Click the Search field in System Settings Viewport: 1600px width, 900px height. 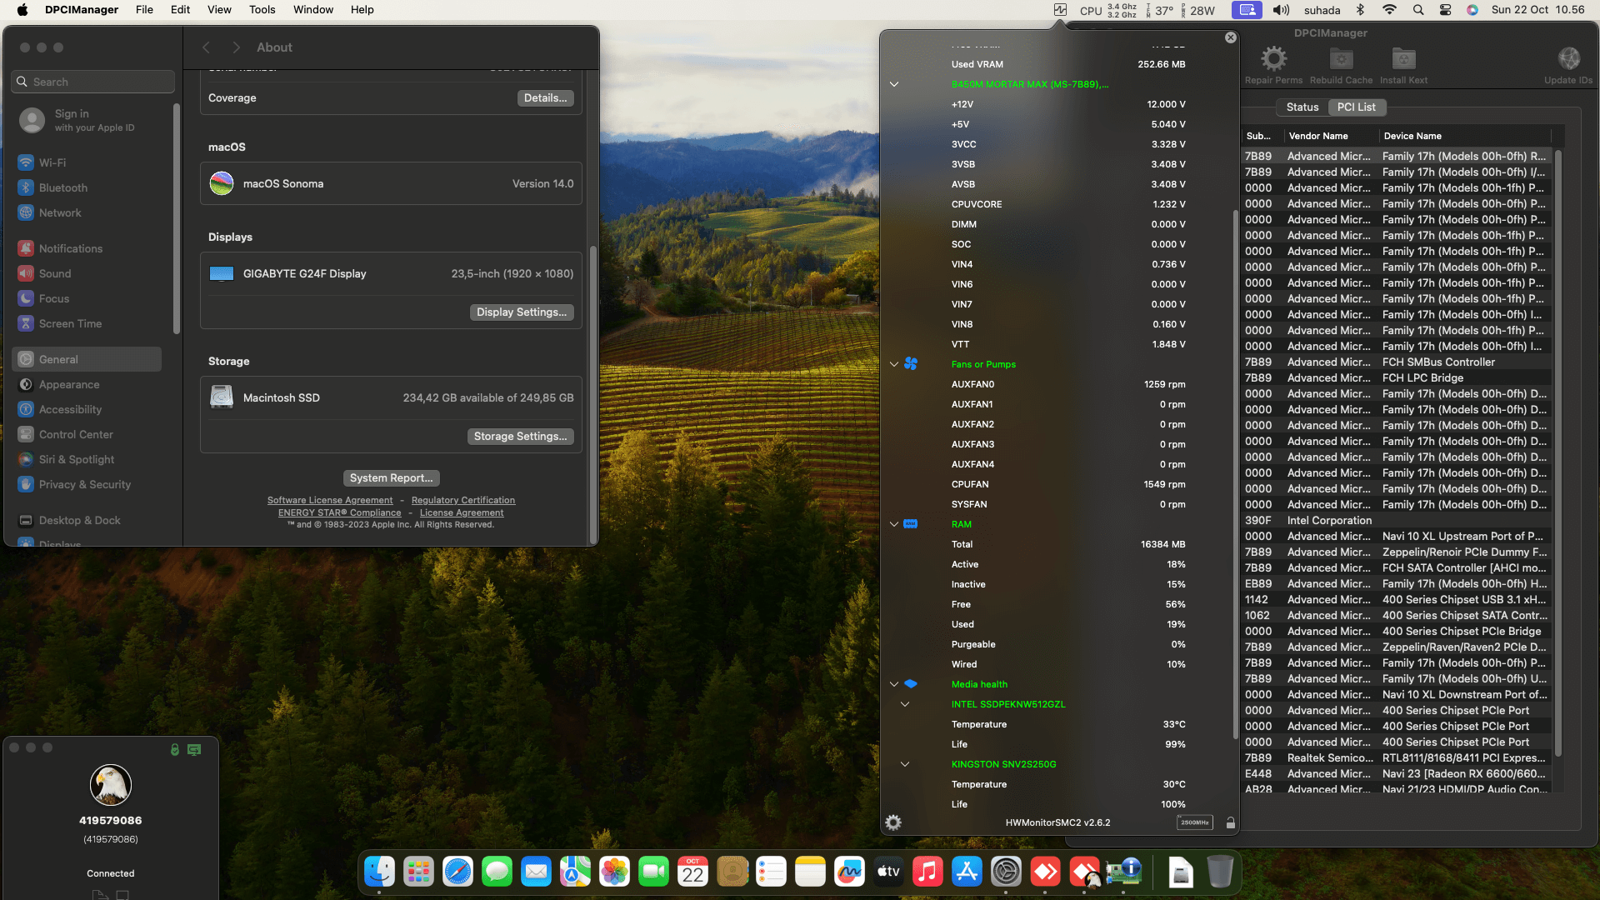click(93, 82)
